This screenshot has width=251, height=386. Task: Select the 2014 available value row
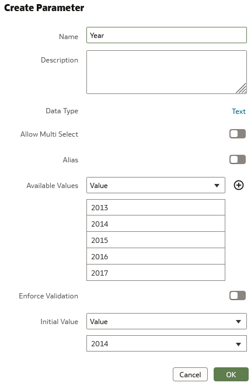point(155,224)
